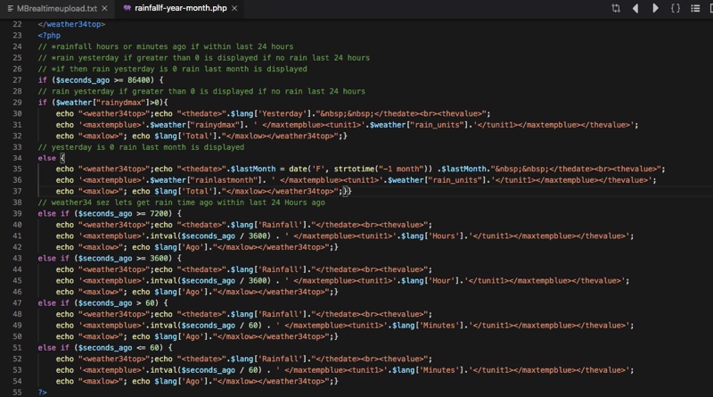The height and width of the screenshot is (397, 713).
Task: Place the cursor on the closing ?> tag
Action: [x=42, y=392]
